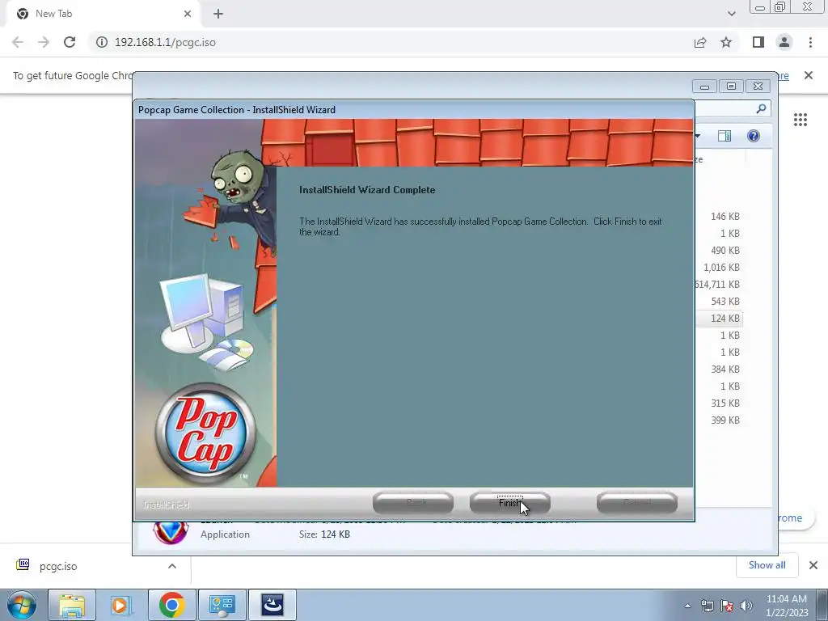Open the network tray icon
The image size is (828, 621).
coord(707,605)
